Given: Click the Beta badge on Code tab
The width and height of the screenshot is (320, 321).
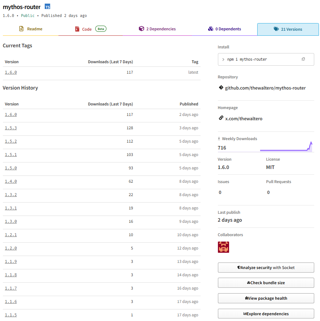Looking at the screenshot, I should [101, 29].
